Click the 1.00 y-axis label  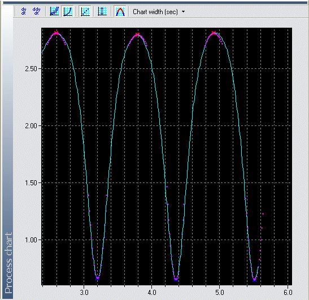tap(31, 240)
